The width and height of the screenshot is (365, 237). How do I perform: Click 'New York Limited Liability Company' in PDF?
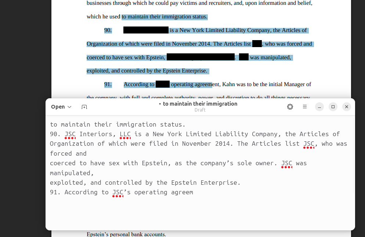[x=225, y=30]
